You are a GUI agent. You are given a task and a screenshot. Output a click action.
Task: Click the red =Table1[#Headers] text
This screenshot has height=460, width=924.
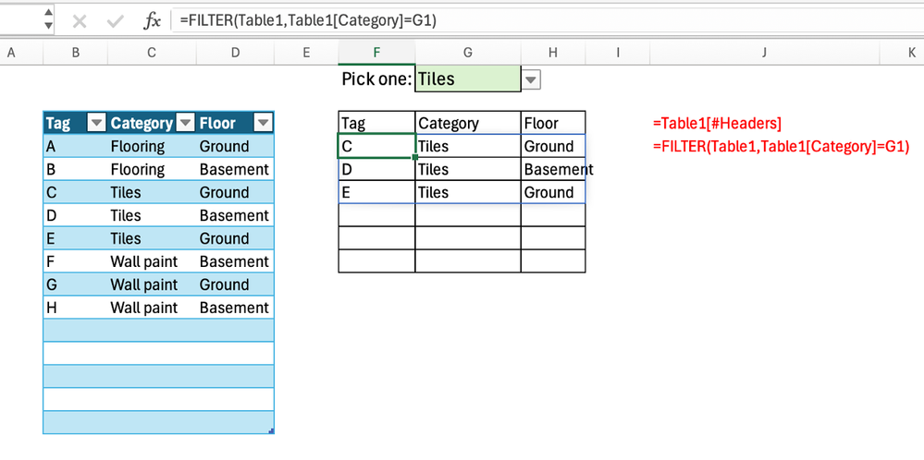tap(717, 124)
